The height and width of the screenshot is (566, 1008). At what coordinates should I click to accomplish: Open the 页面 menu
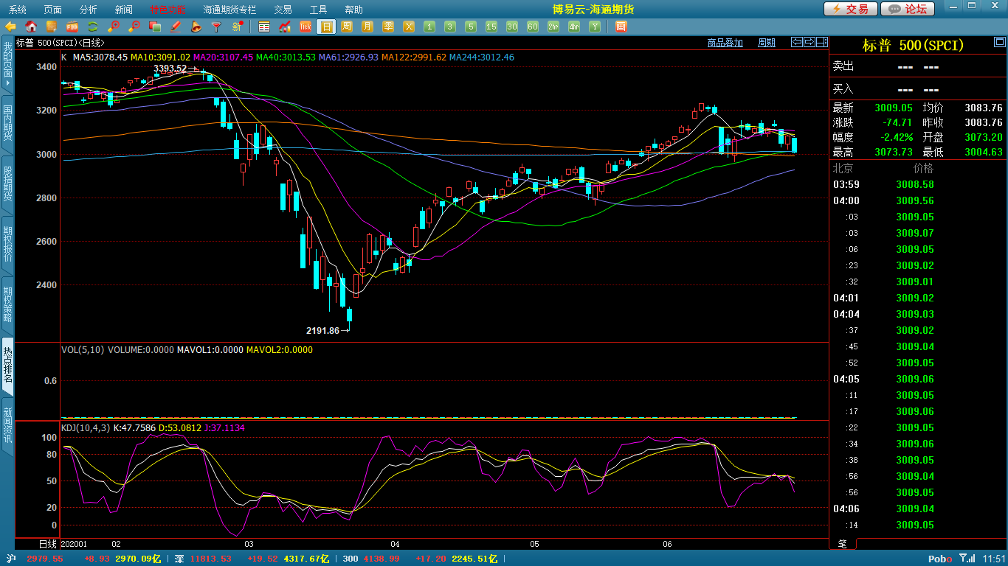coord(53,10)
